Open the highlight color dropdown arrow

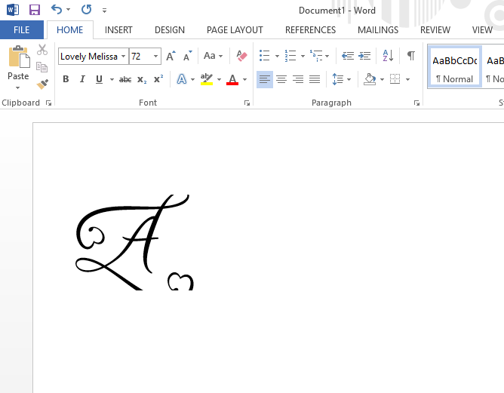pos(219,79)
